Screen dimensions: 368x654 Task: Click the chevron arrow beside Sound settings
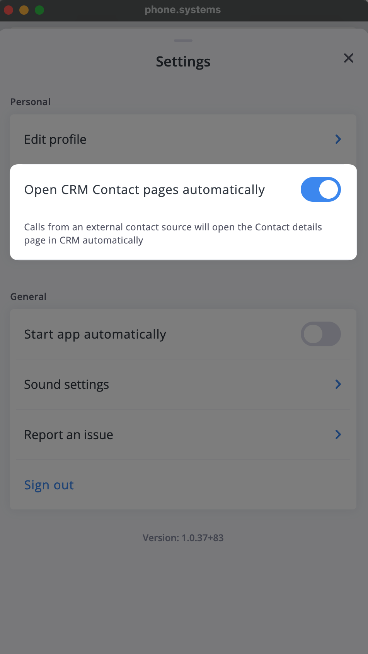(338, 384)
